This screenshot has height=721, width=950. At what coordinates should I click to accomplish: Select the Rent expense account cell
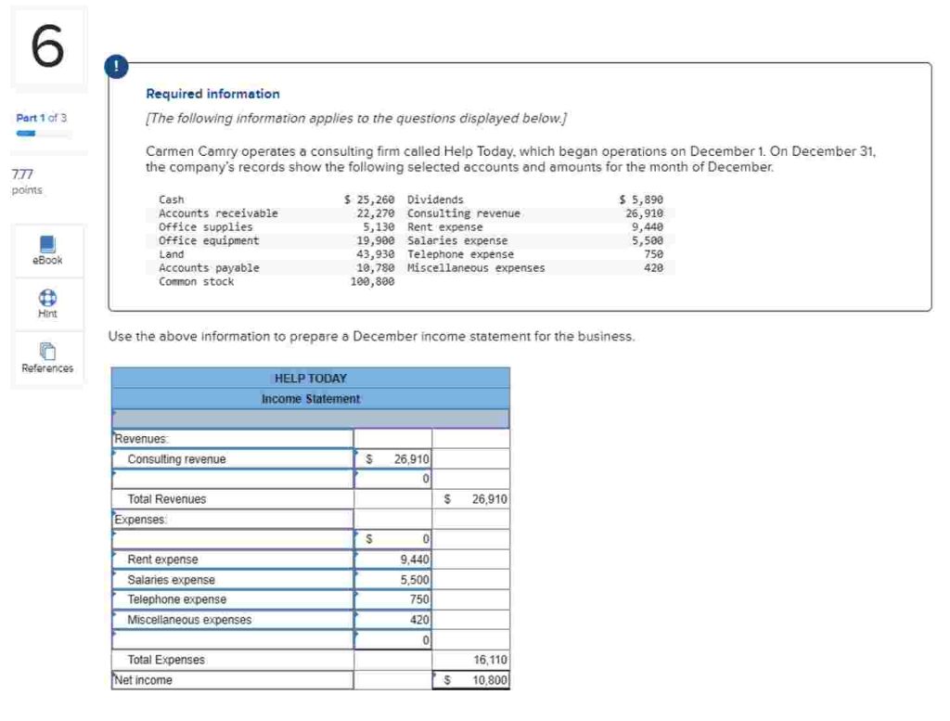tap(233, 560)
